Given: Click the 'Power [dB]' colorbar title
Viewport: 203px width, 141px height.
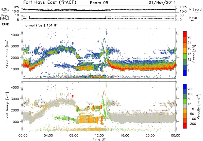Looking at the screenshot, I should 194,54.
